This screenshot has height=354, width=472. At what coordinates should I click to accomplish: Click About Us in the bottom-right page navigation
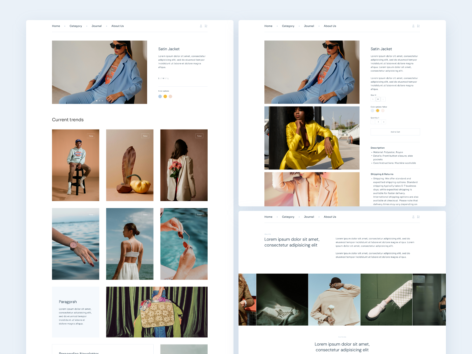point(330,217)
